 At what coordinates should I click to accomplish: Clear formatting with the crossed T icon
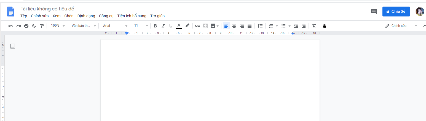[314, 26]
